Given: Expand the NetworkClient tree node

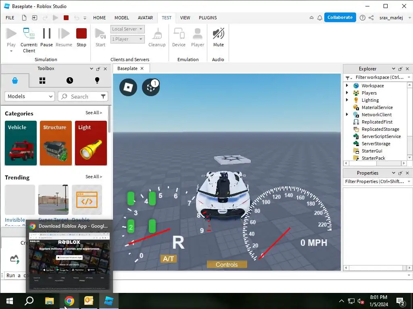Looking at the screenshot, I should [347, 114].
